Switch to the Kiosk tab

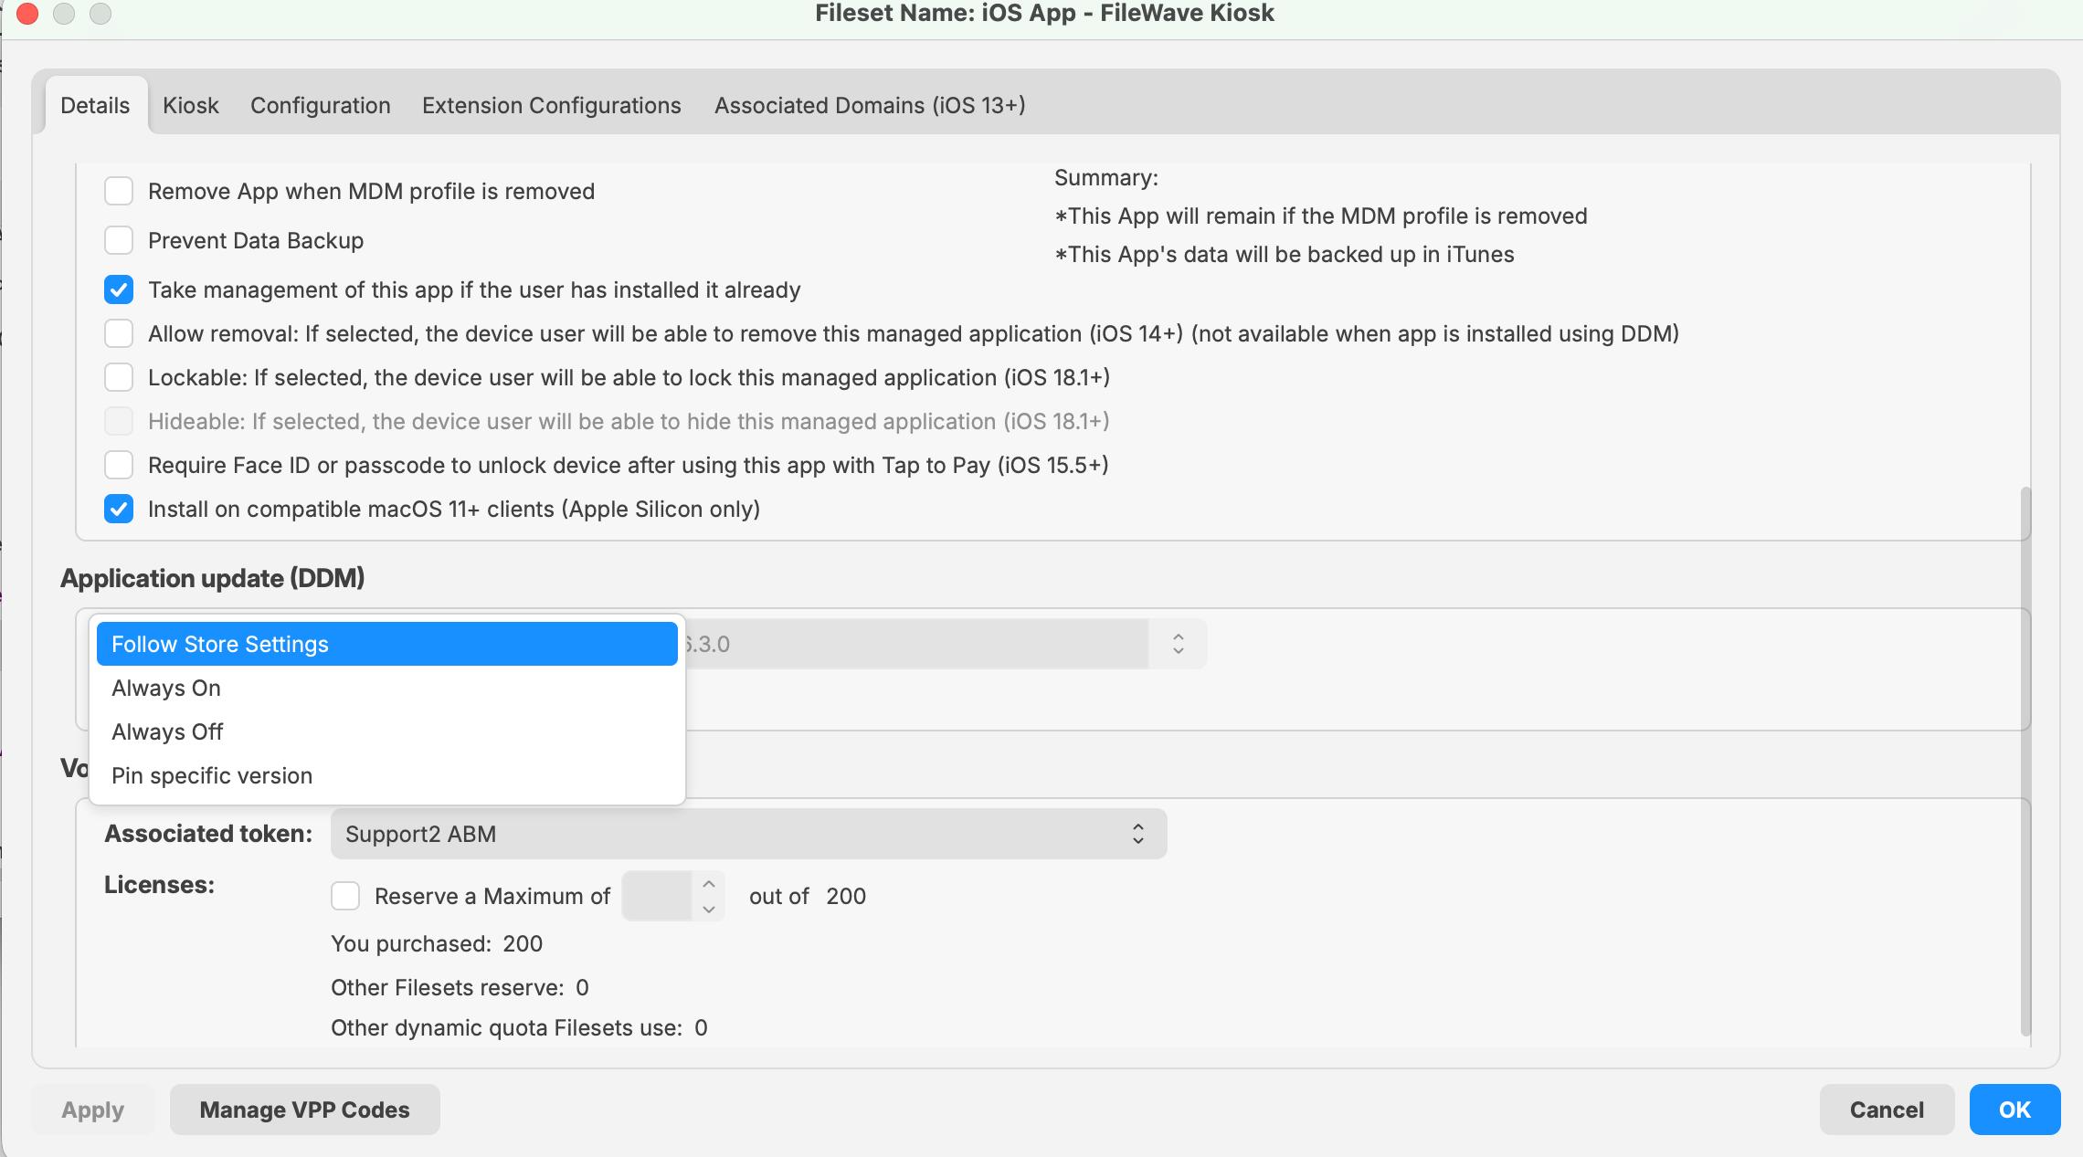point(190,106)
